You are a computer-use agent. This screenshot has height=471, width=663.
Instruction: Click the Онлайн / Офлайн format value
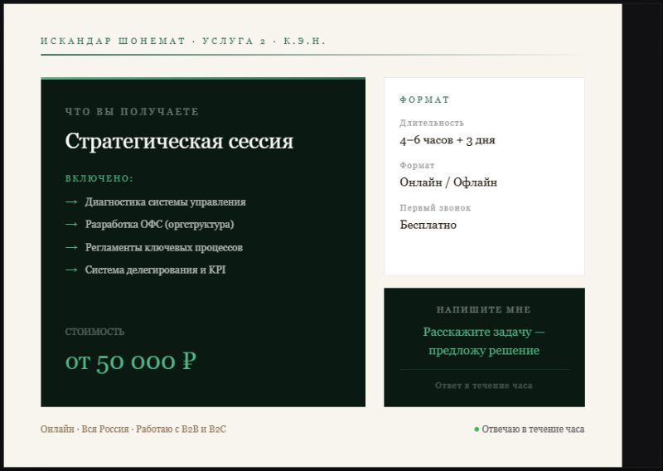click(448, 182)
